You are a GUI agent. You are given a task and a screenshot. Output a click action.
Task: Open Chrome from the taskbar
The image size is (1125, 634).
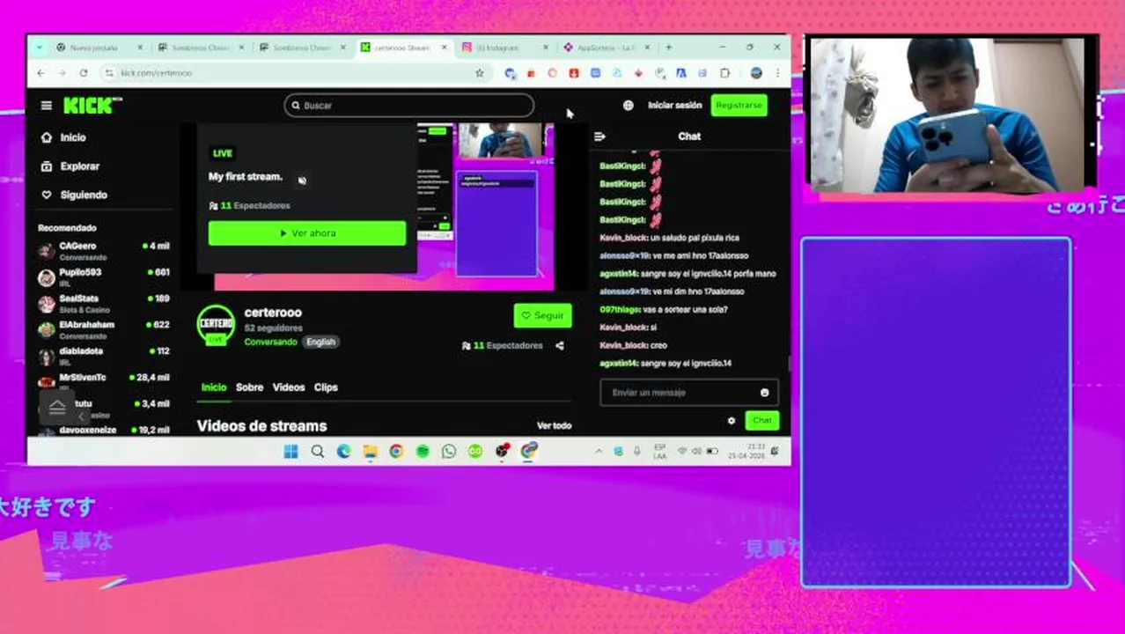point(396,452)
